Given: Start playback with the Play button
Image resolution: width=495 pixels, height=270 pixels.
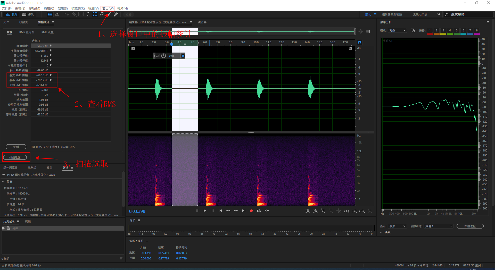Looking at the screenshot, I should click(205, 211).
